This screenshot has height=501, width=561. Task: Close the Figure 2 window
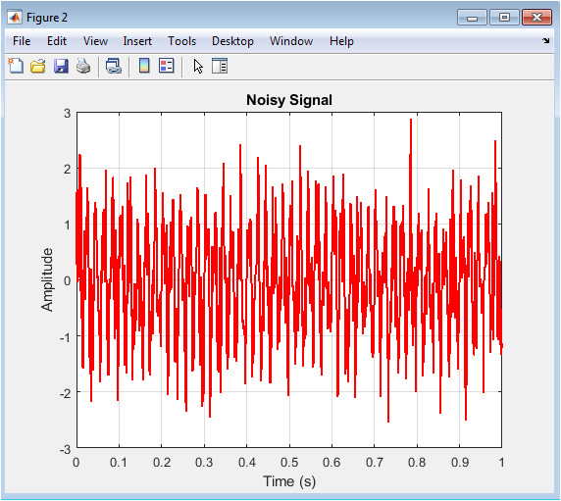point(536,18)
